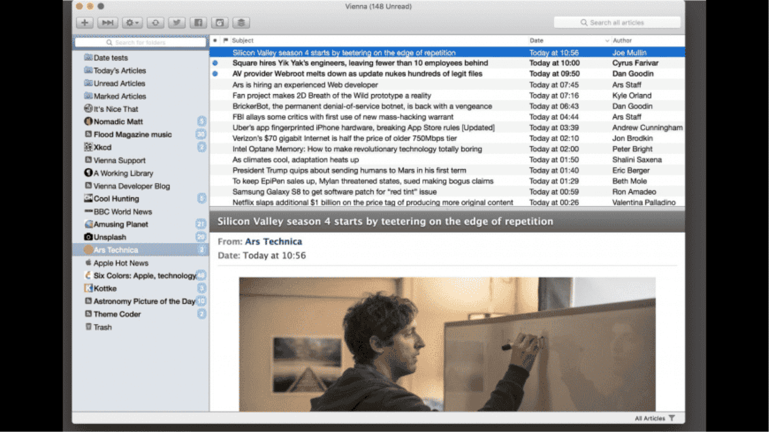This screenshot has width=769, height=432.
Task: Click the Search all articles field
Action: tap(617, 23)
